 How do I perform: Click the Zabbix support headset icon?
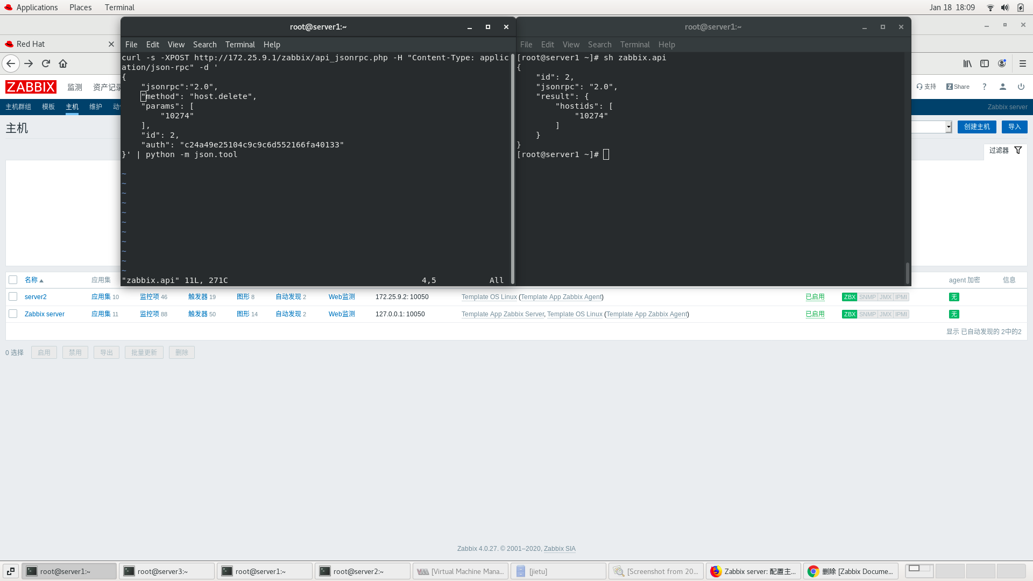(920, 87)
